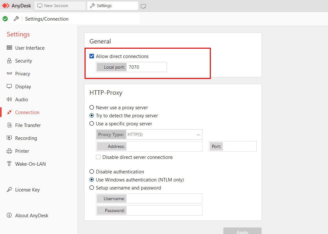Select Use a specific proxy server

92,123
